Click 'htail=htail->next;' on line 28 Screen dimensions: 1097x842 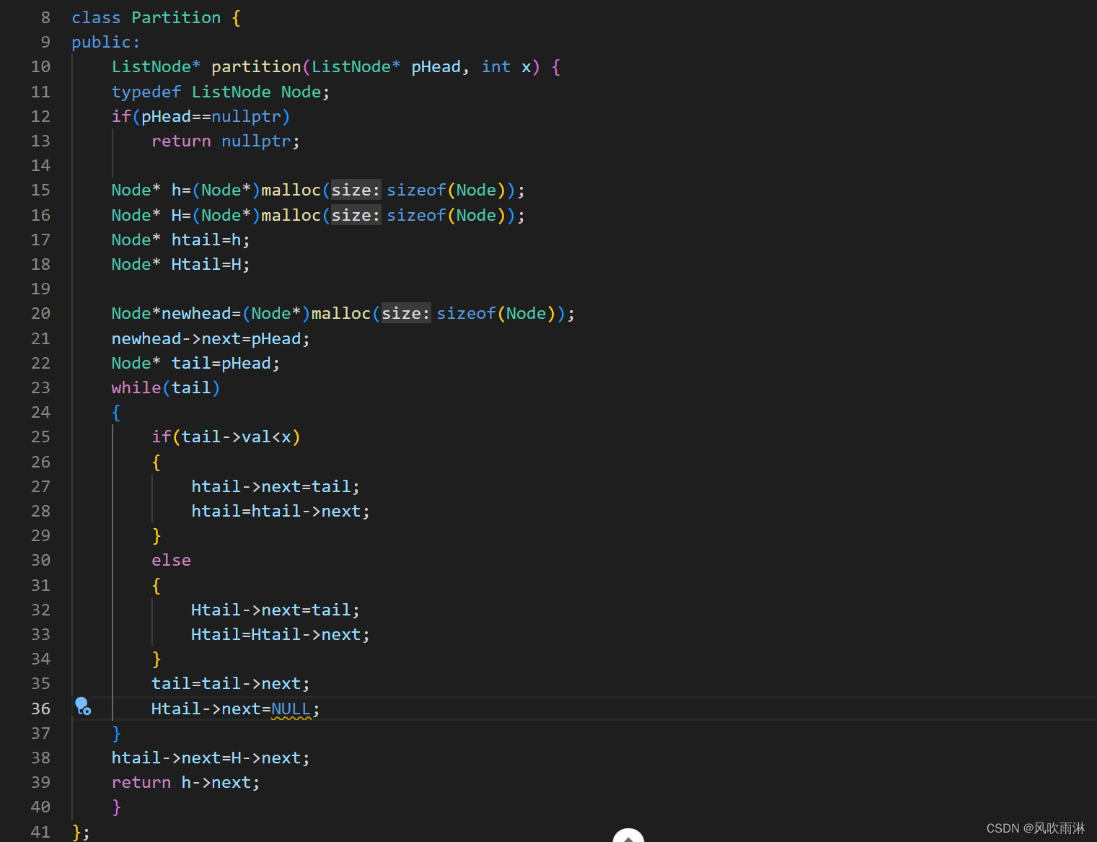[281, 511]
